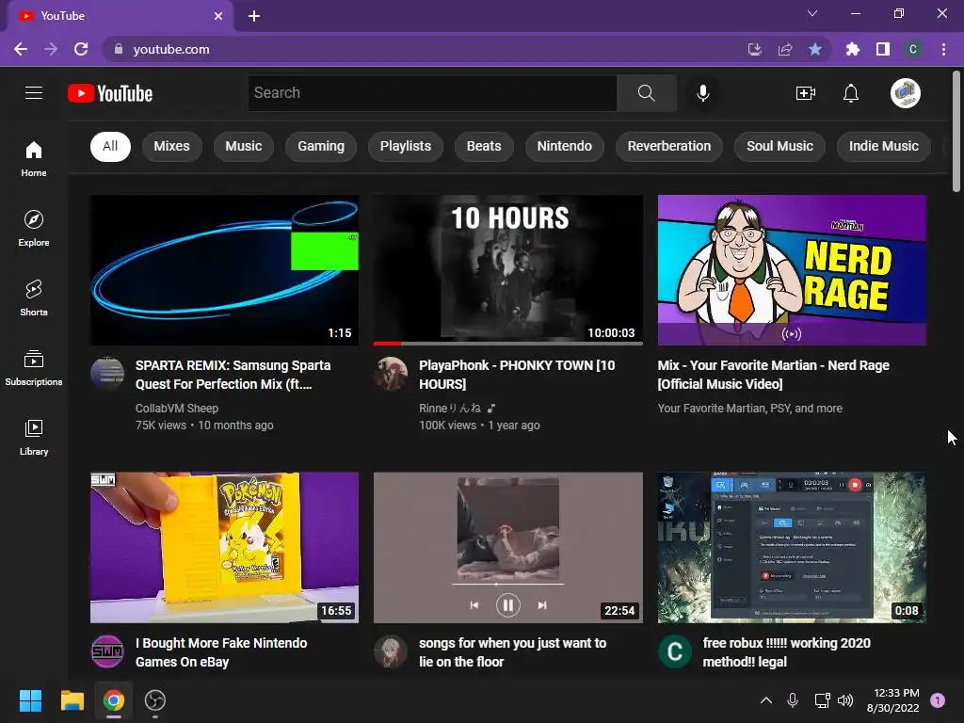Click the page vertical scrollbar
The image size is (964, 723).
tap(956, 132)
